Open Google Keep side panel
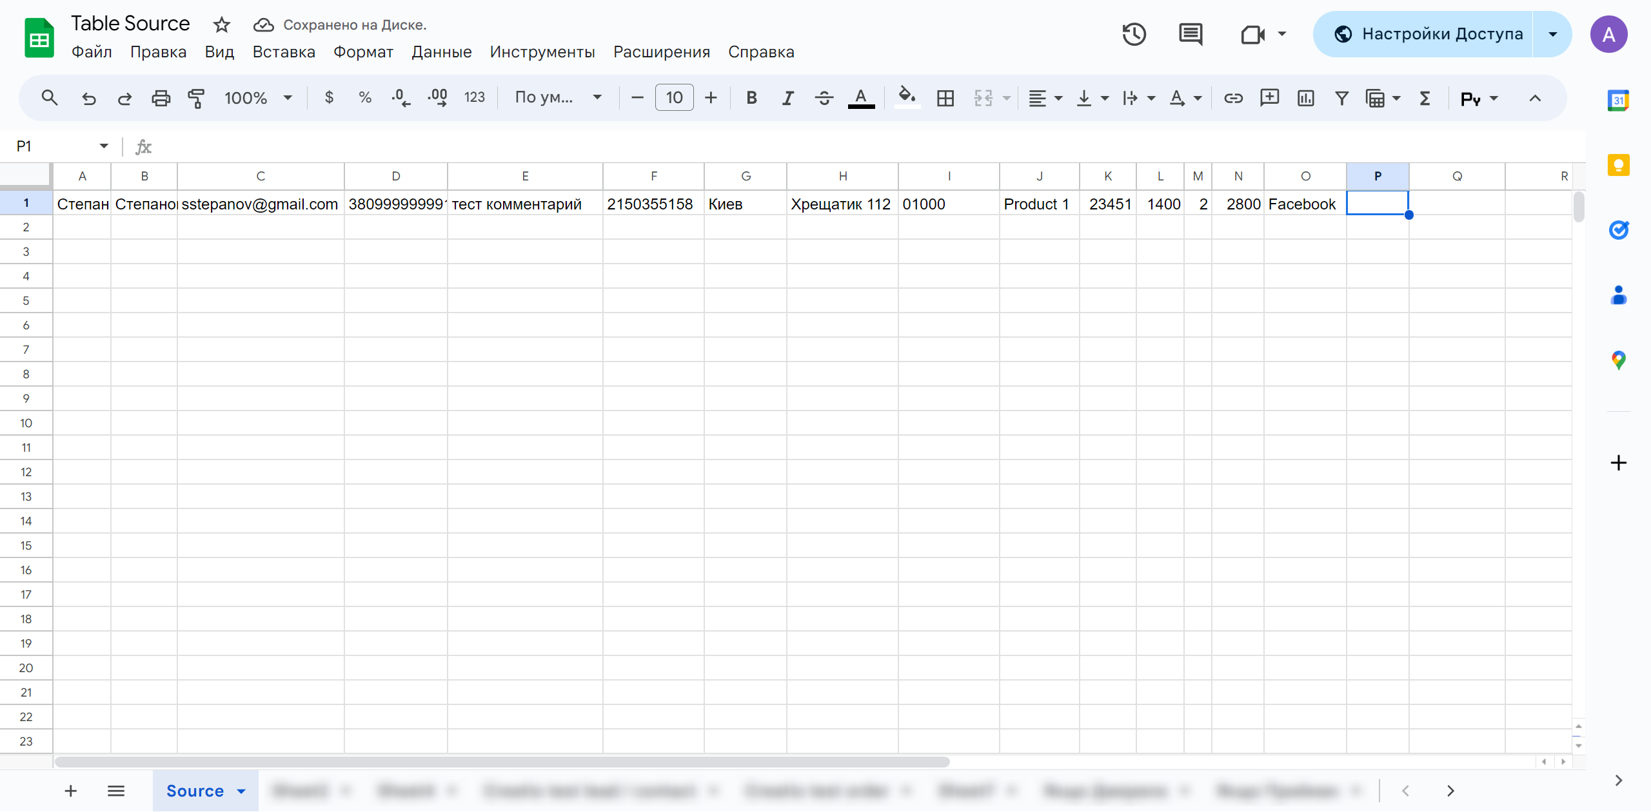The height and width of the screenshot is (812, 1651). pos(1618,166)
